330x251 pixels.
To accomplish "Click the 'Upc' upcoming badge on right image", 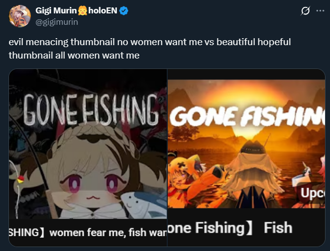I will point(312,193).
